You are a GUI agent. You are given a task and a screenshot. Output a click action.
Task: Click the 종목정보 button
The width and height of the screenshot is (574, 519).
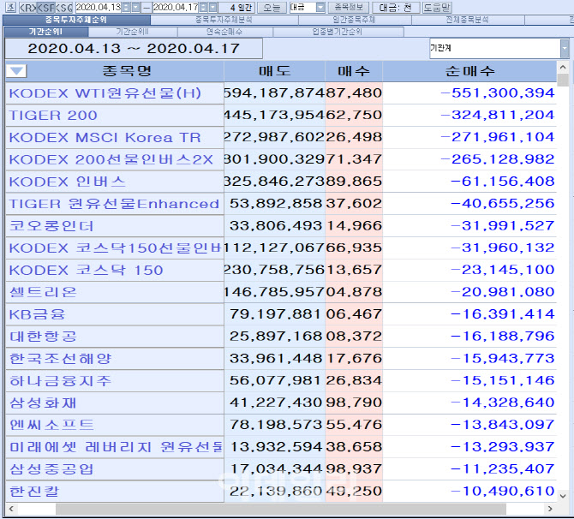click(x=349, y=8)
